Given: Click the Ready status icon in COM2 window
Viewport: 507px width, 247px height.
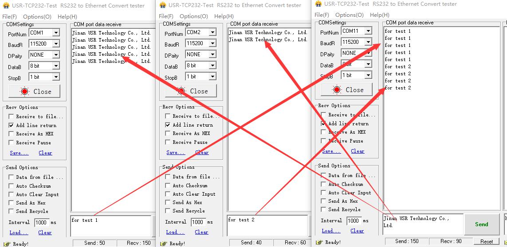Looking at the screenshot, I should [x=163, y=243].
